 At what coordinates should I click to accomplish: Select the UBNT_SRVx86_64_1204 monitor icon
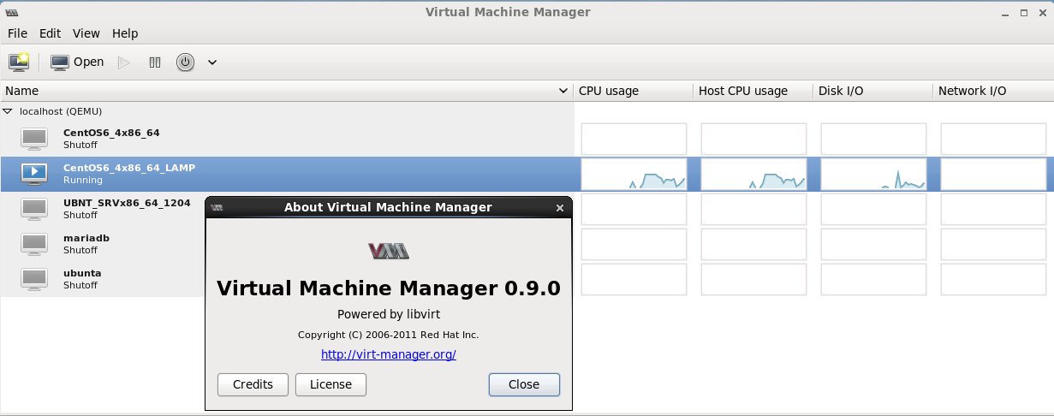[x=34, y=208]
